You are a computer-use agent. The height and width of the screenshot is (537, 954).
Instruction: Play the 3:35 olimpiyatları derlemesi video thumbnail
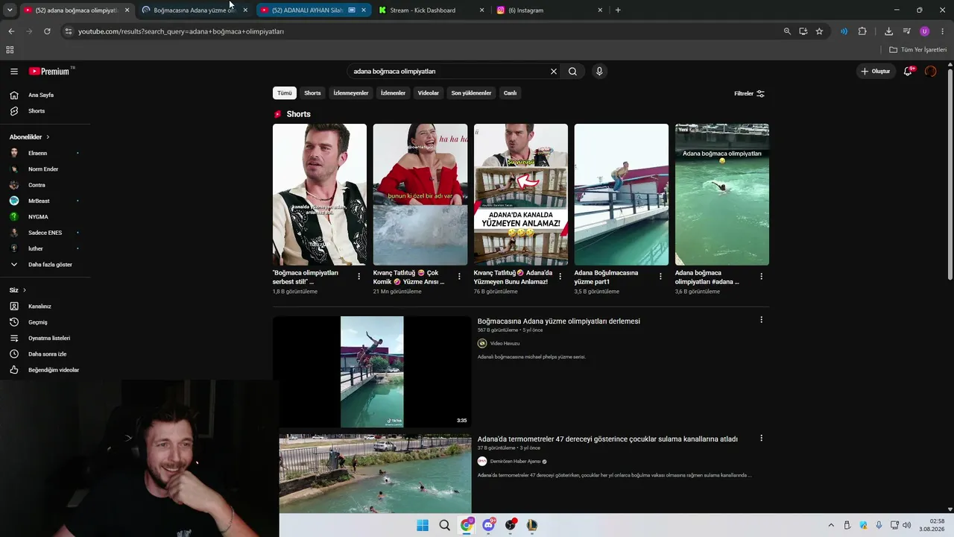[372, 372]
